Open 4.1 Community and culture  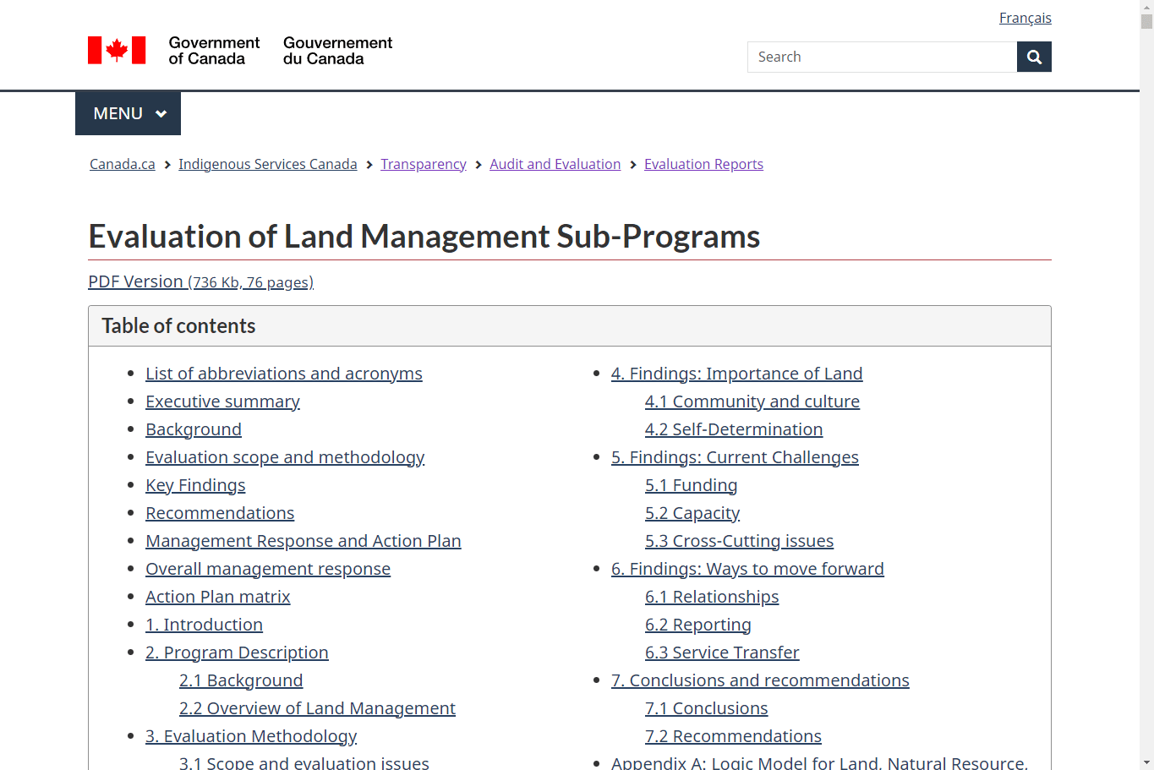coord(752,401)
